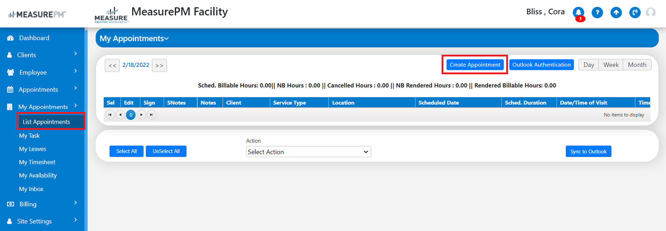Open the My Appointments header dropdown
Image resolution: width=666 pixels, height=231 pixels.
point(134,39)
